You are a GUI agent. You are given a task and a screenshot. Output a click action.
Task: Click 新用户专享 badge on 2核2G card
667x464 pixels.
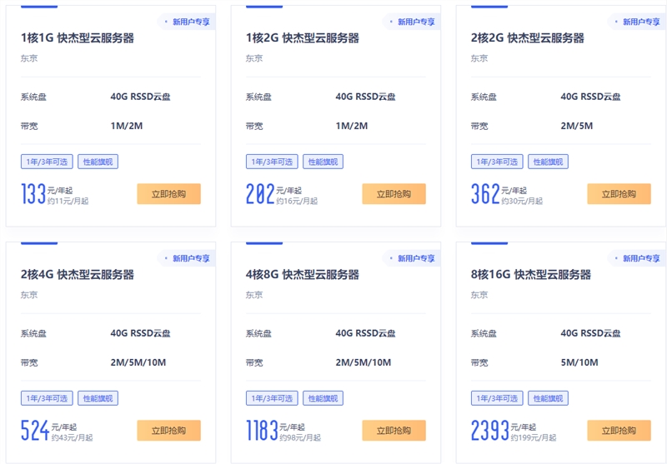[637, 22]
